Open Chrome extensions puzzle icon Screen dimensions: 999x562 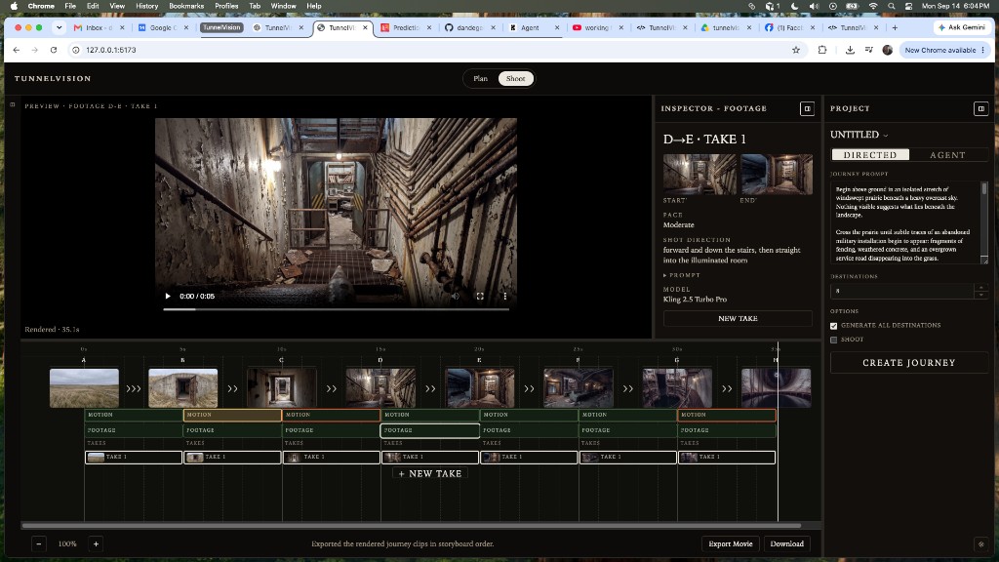(x=822, y=50)
